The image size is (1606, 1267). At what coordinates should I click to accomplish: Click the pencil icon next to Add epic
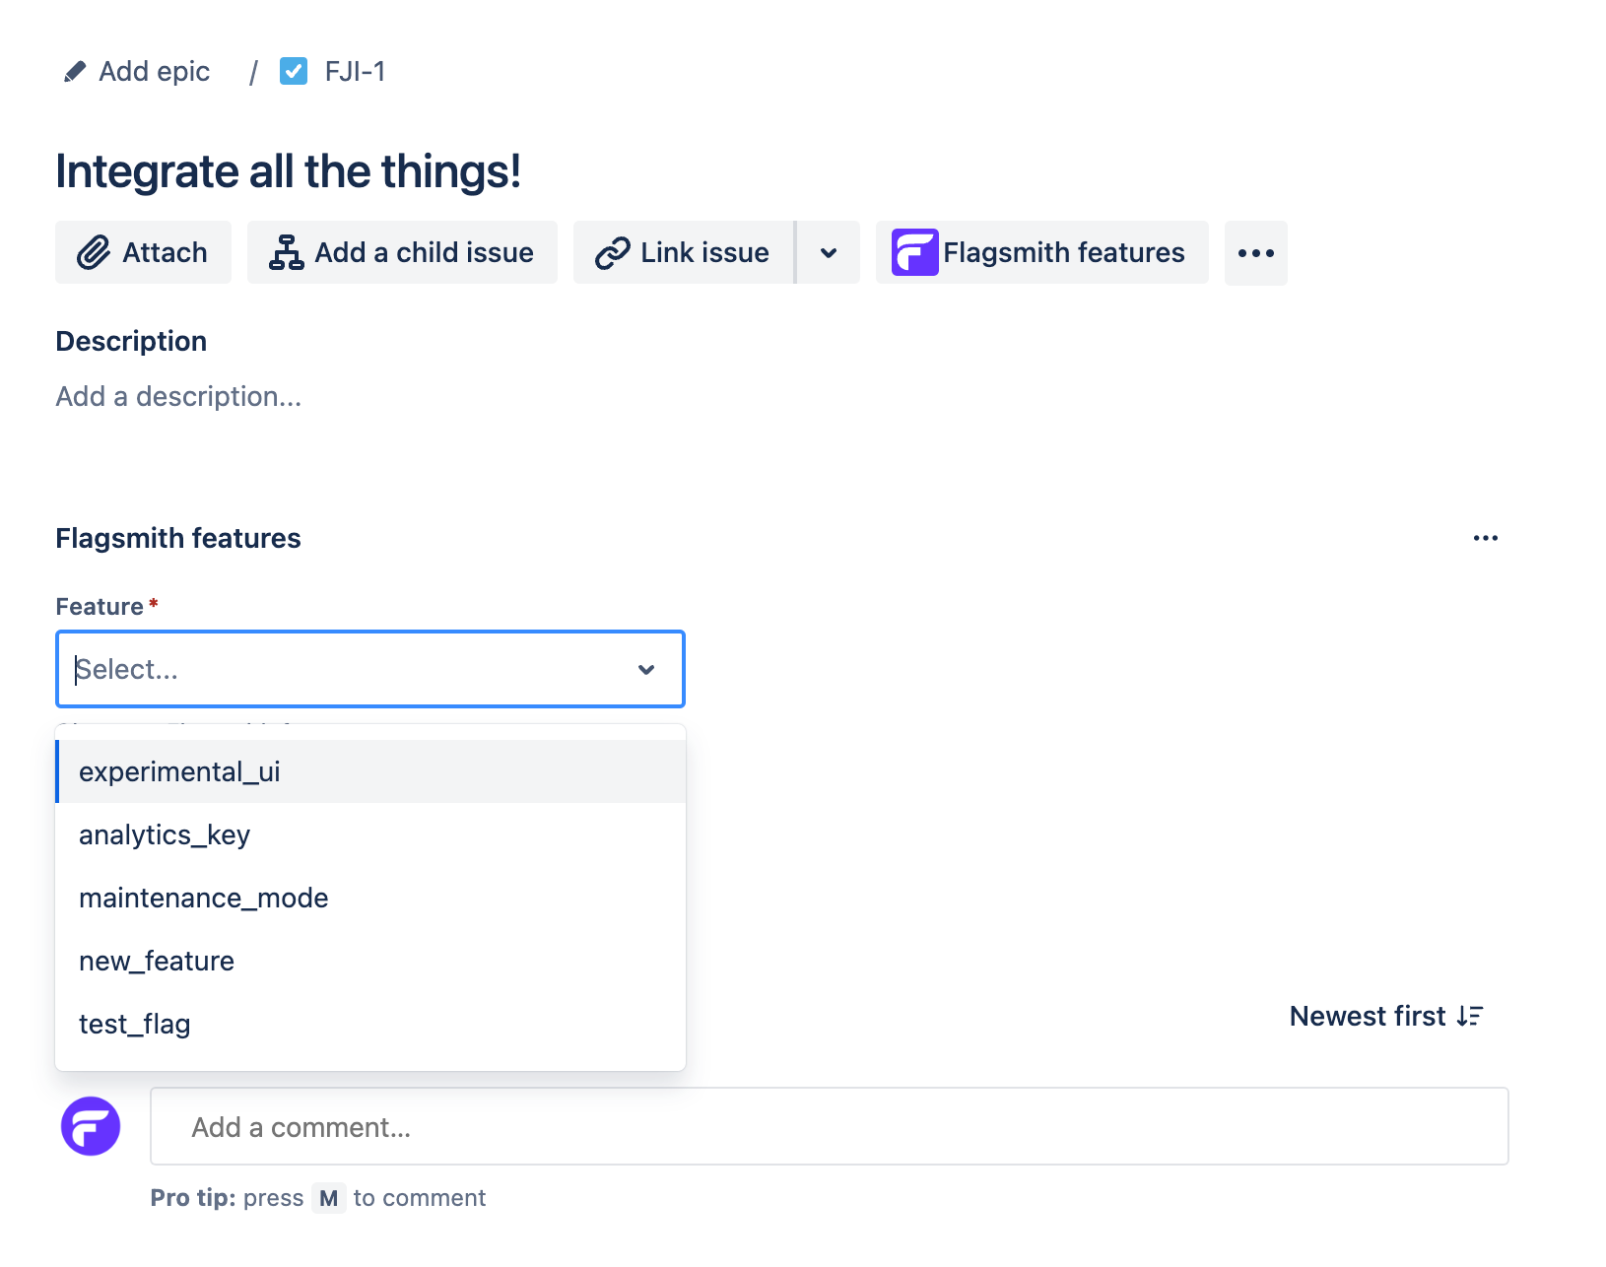click(x=74, y=70)
